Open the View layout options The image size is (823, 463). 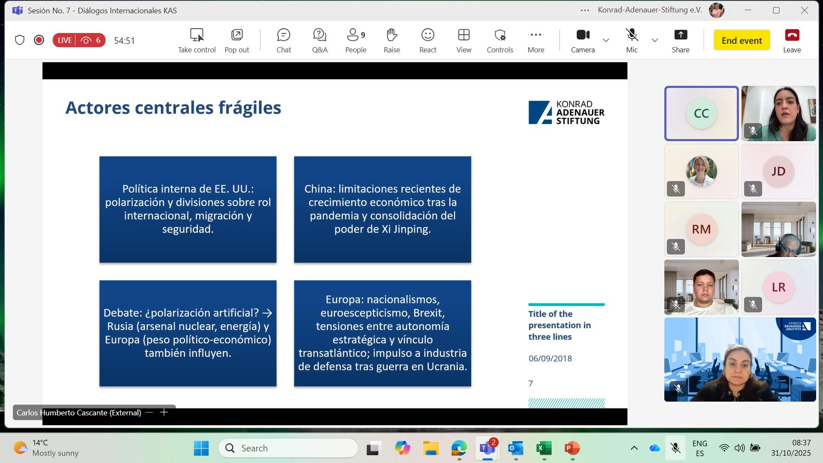click(464, 40)
